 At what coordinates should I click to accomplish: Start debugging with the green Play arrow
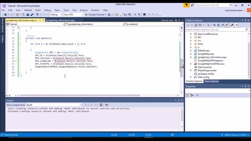coord(86,15)
